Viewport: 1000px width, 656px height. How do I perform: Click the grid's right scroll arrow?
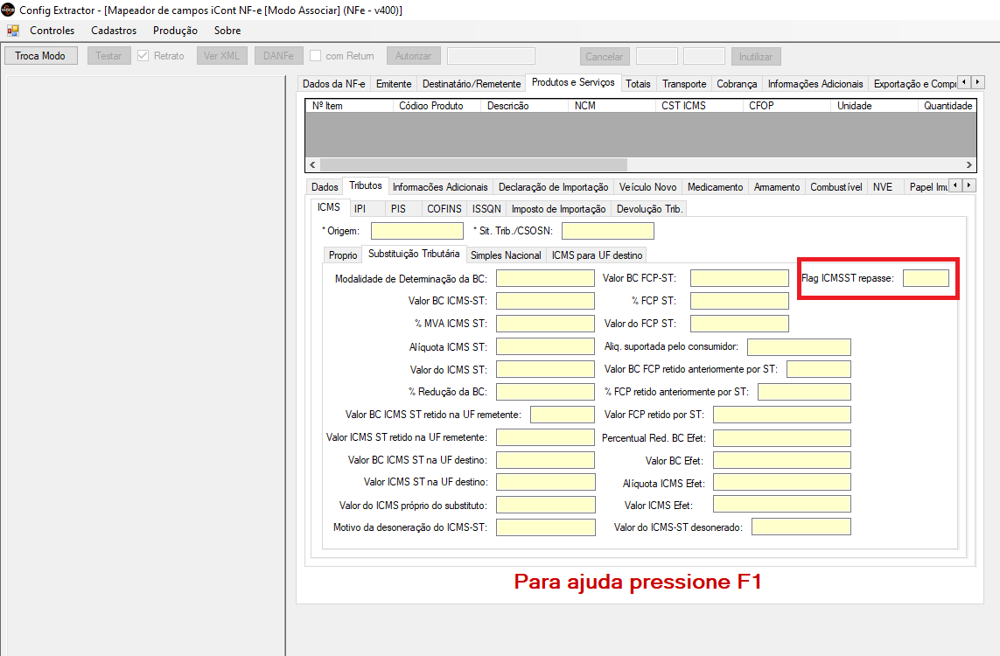pyautogui.click(x=969, y=165)
